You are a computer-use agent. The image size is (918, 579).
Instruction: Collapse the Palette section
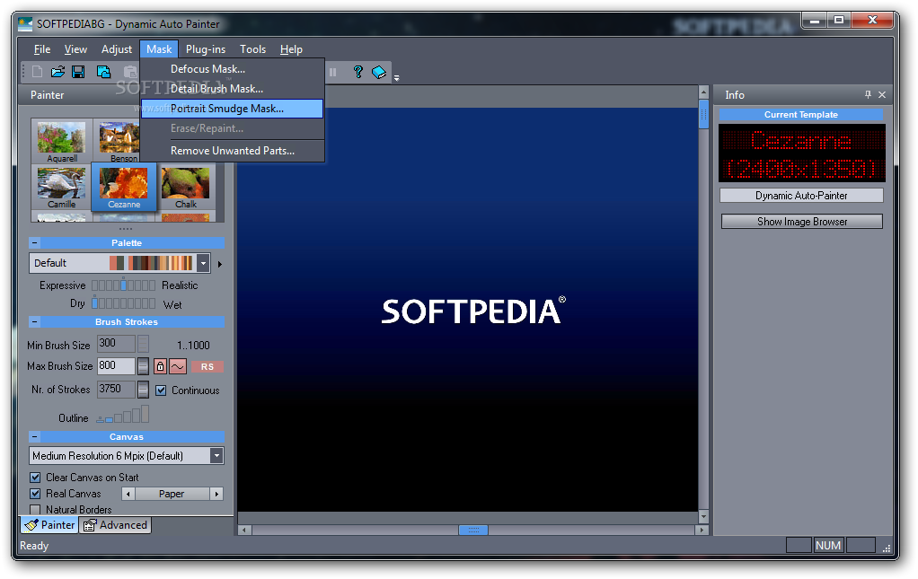pos(34,242)
